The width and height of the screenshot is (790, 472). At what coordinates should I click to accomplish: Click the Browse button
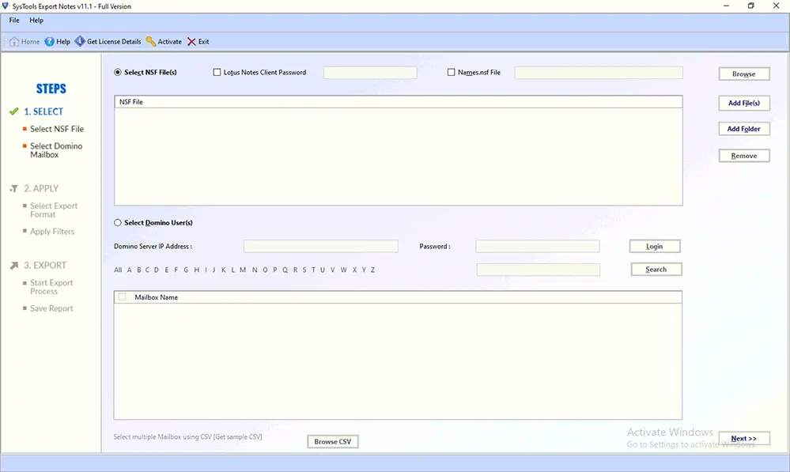744,74
